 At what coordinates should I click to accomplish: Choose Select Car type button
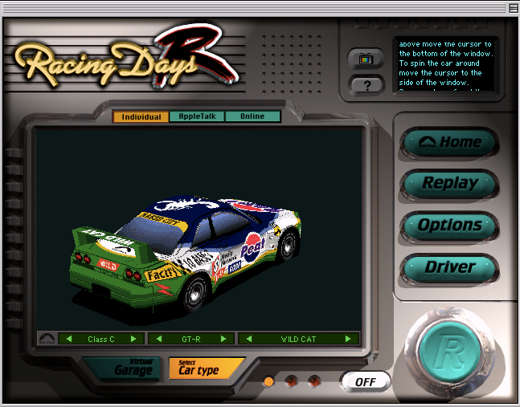pyautogui.click(x=207, y=368)
